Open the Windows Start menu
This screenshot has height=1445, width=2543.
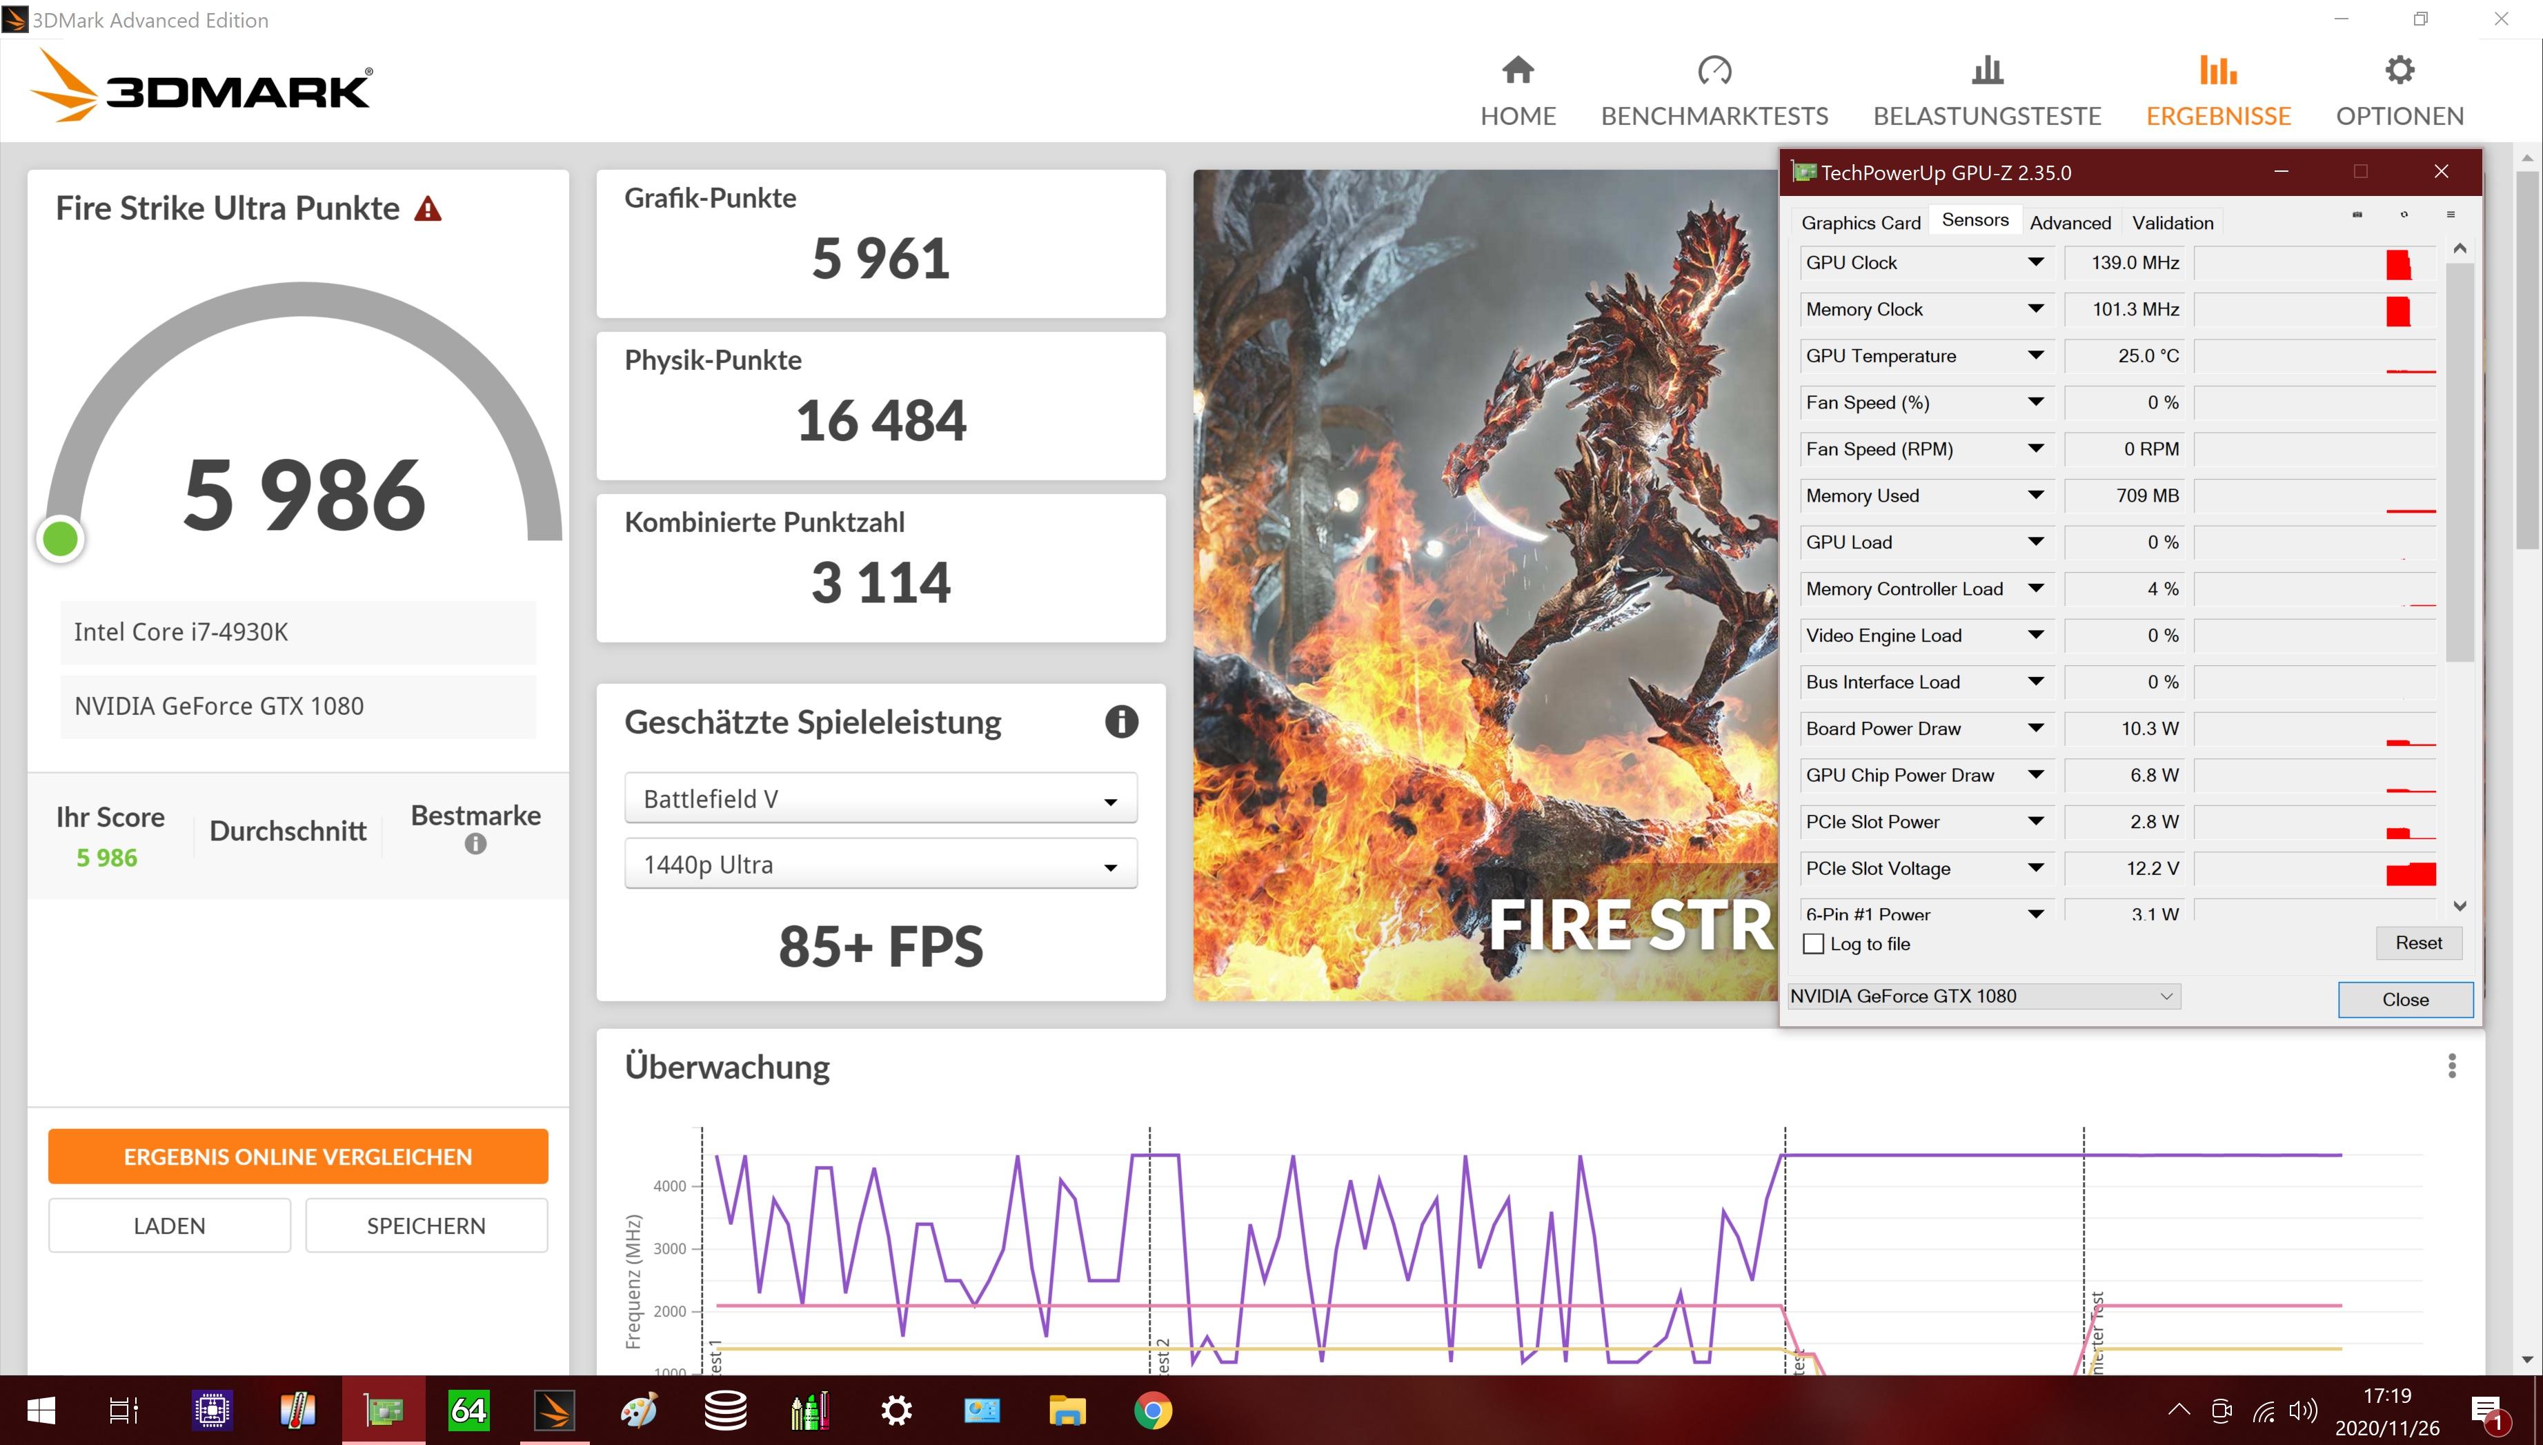(x=41, y=1410)
